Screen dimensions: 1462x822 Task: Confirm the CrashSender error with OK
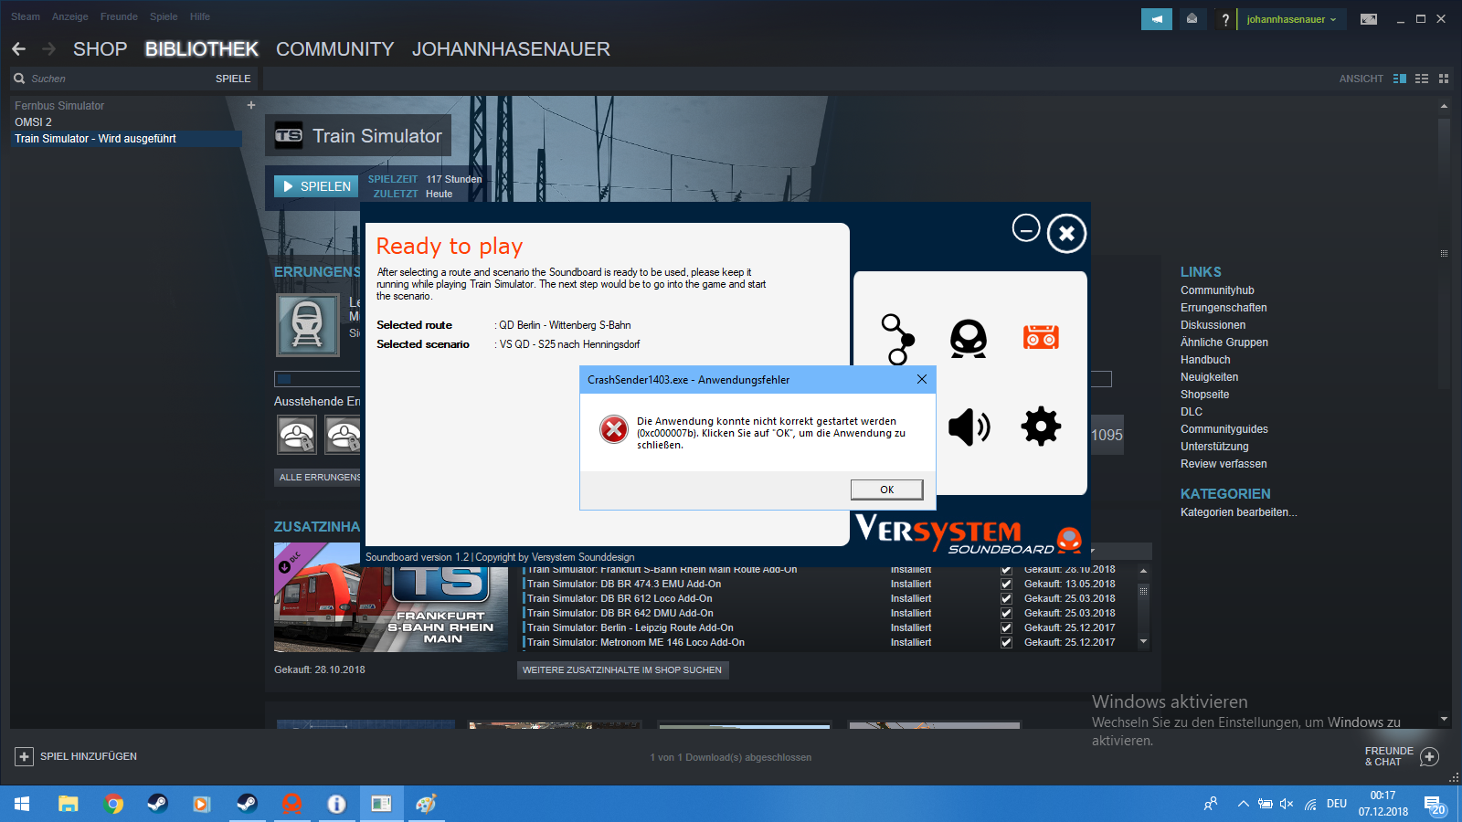pos(886,490)
